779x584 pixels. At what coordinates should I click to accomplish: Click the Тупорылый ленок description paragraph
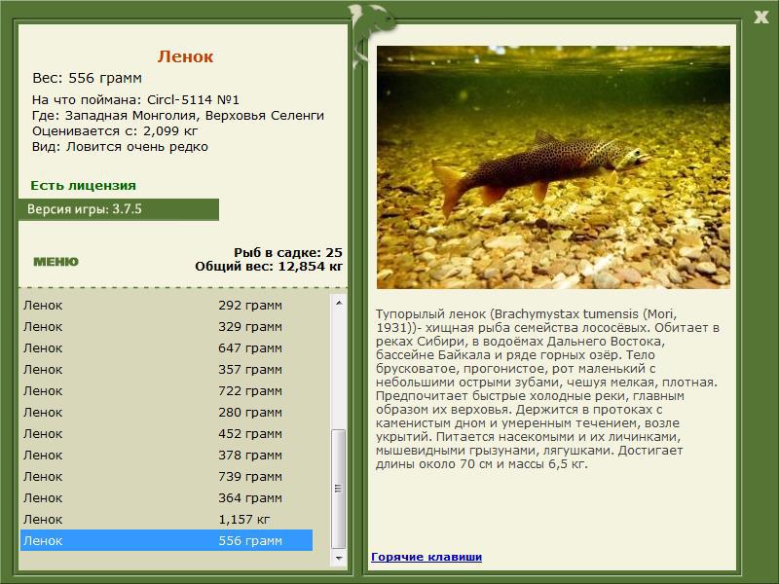point(547,388)
